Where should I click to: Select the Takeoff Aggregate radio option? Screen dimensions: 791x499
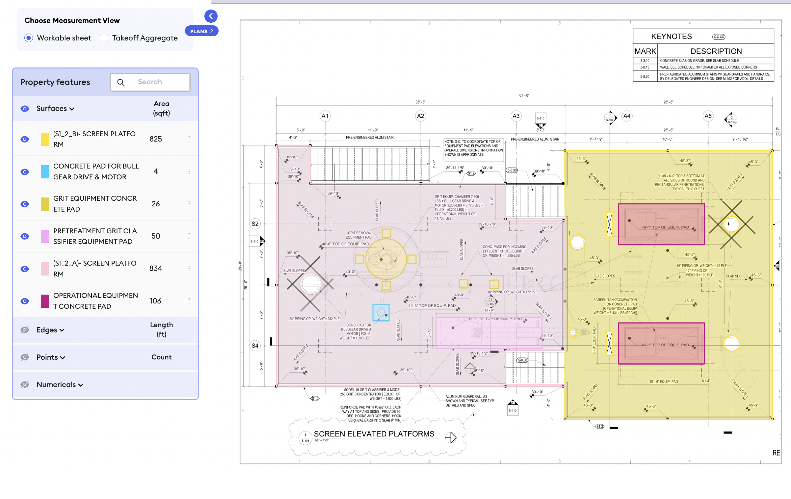point(104,38)
